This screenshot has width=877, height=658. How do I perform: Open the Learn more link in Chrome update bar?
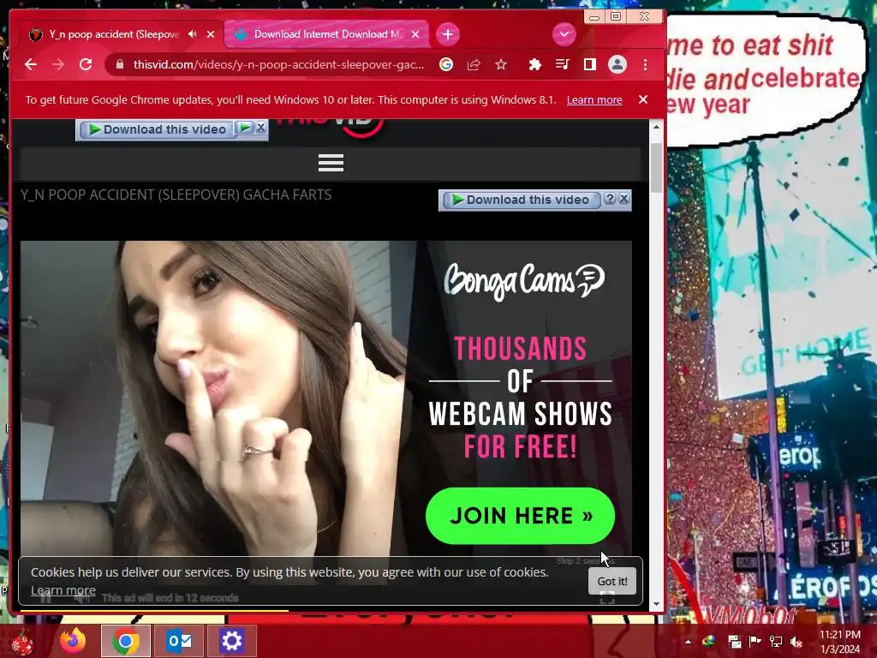pyautogui.click(x=594, y=99)
